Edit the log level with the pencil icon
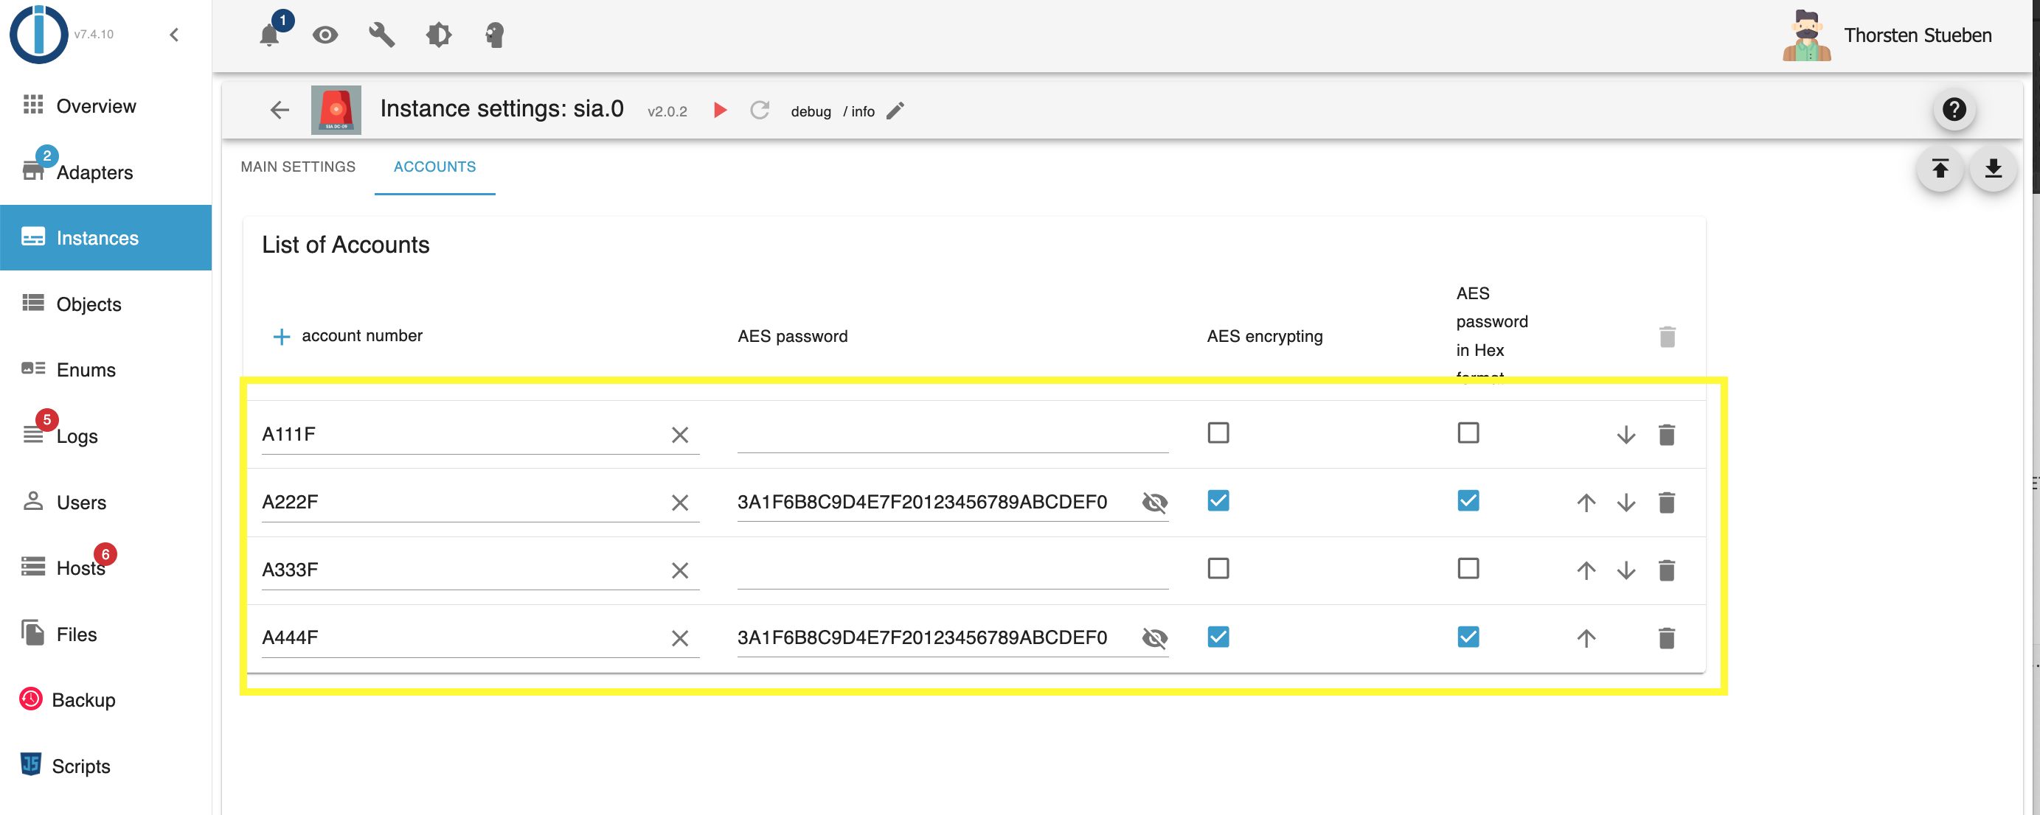 (x=895, y=111)
